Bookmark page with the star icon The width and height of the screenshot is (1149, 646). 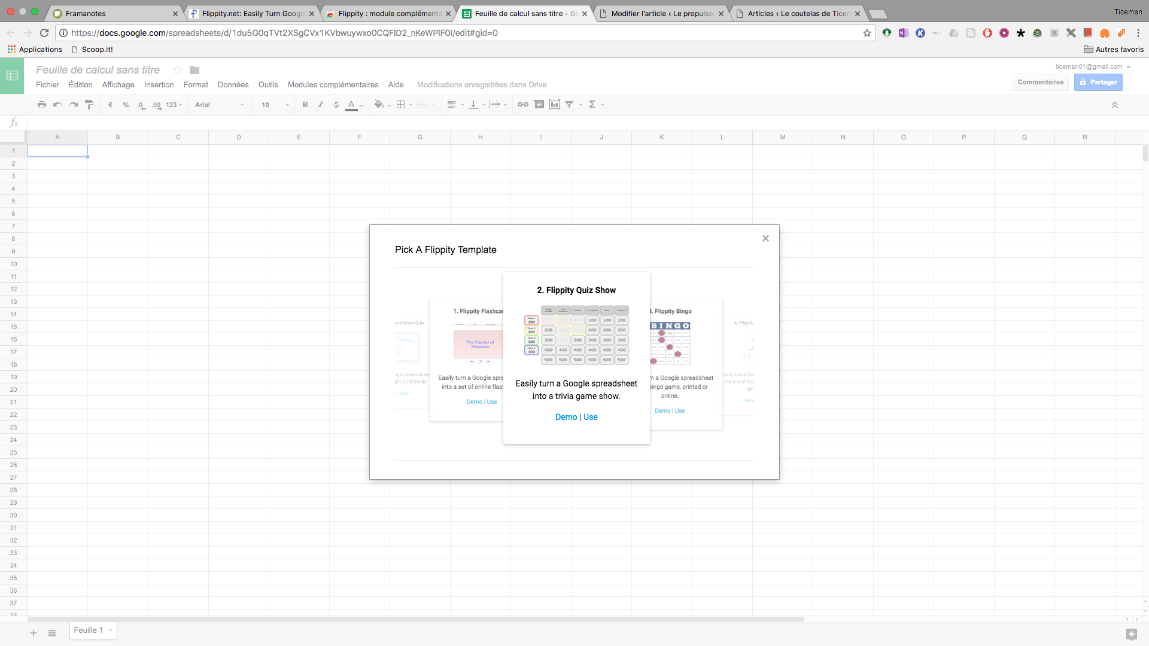[867, 33]
